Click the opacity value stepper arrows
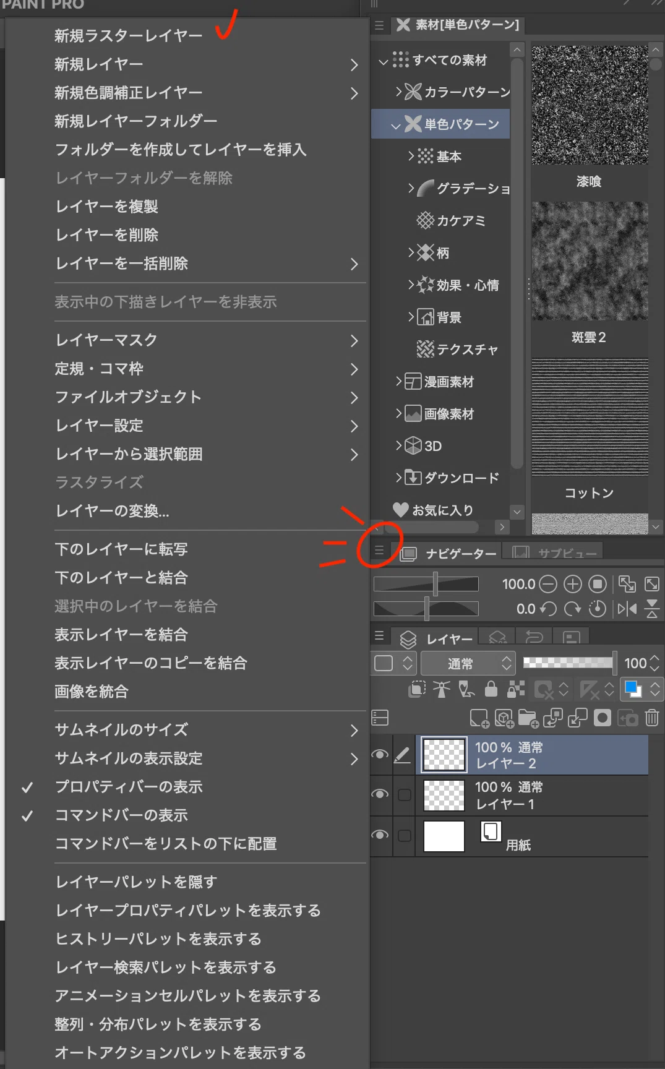 [x=655, y=663]
